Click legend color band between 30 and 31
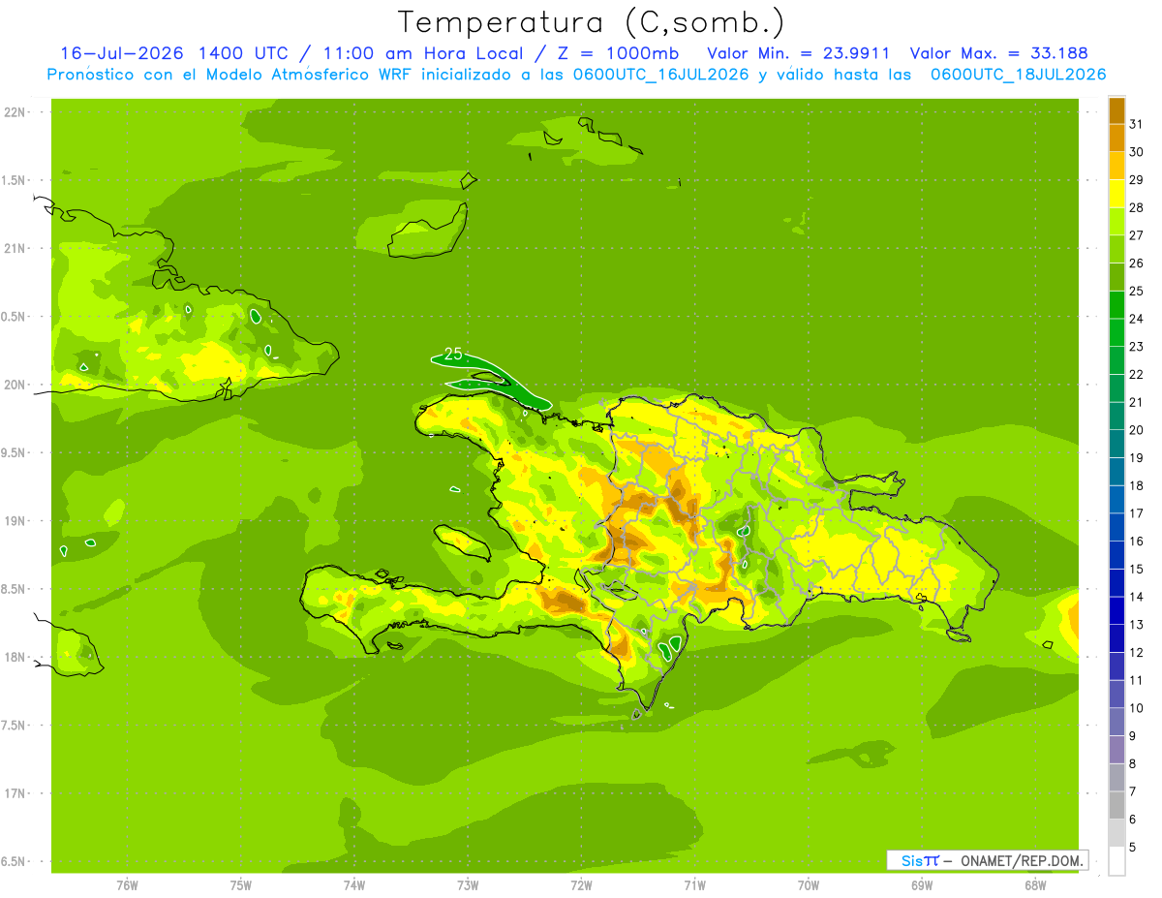 tap(1116, 138)
